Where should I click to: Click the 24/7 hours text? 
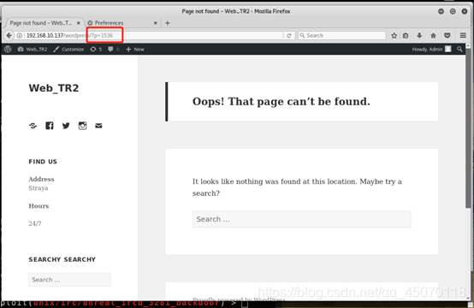click(x=35, y=223)
